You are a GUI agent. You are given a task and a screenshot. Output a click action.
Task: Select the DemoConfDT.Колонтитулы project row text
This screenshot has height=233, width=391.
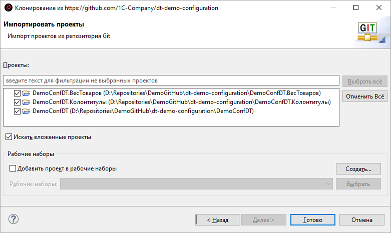tap(181, 102)
